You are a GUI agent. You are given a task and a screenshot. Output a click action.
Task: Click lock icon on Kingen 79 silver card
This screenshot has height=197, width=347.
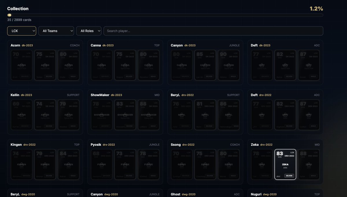(45, 165)
